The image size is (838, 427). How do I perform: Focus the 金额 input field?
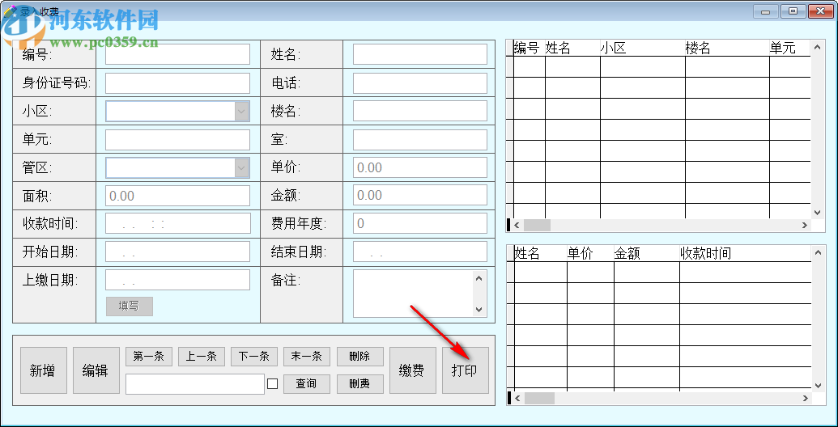point(420,196)
